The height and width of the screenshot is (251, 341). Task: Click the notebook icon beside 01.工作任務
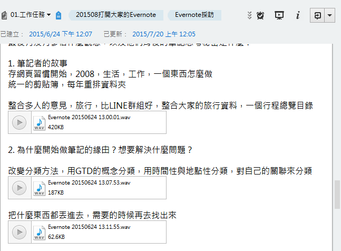point(4,15)
